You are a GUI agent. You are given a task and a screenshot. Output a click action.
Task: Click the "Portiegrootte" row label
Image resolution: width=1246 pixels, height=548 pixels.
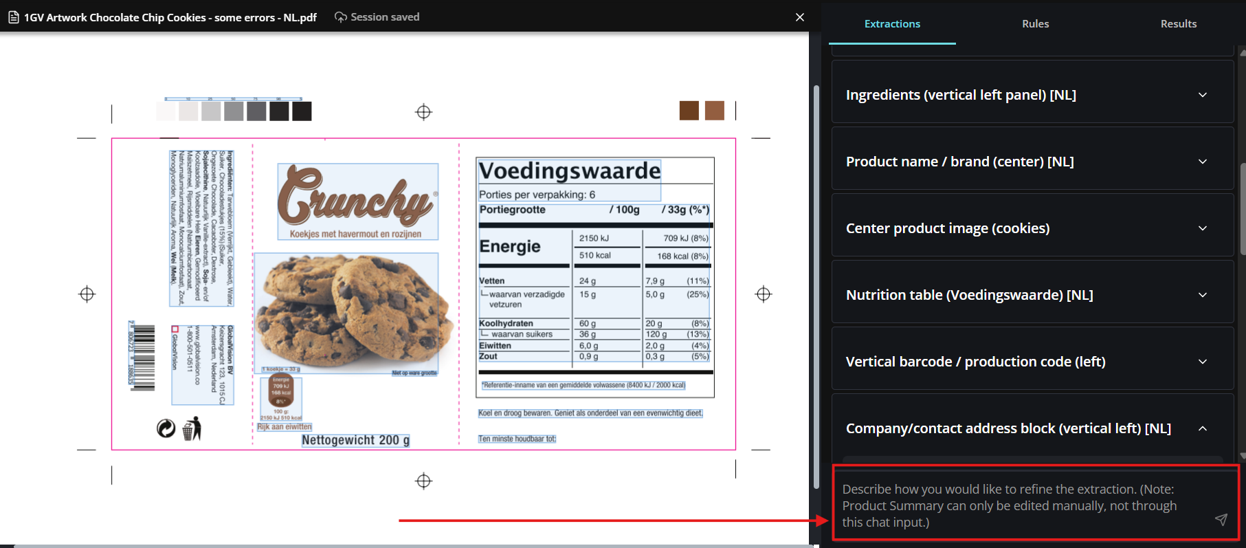513,210
